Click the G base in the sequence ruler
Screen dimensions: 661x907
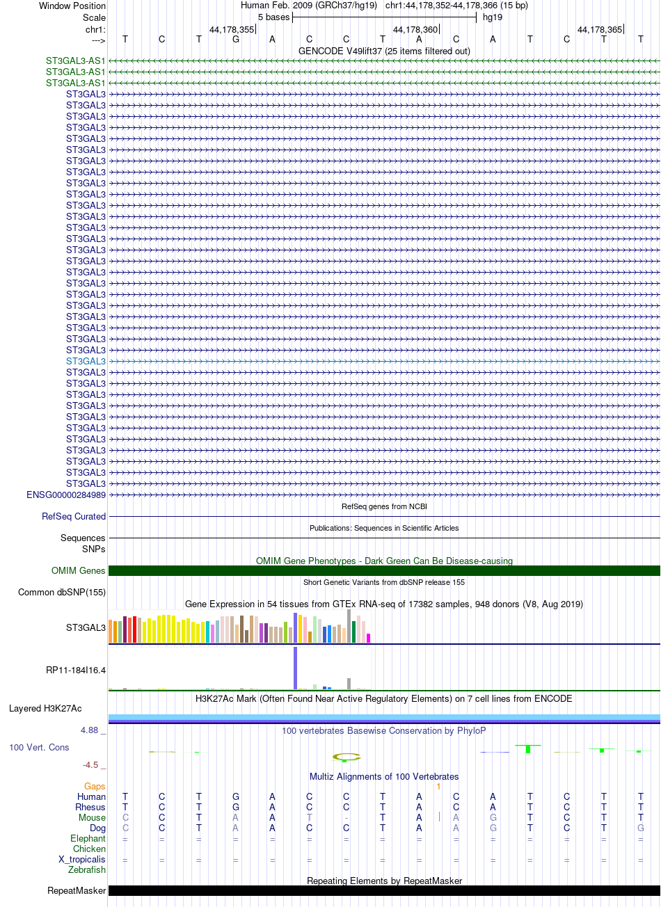(x=236, y=39)
